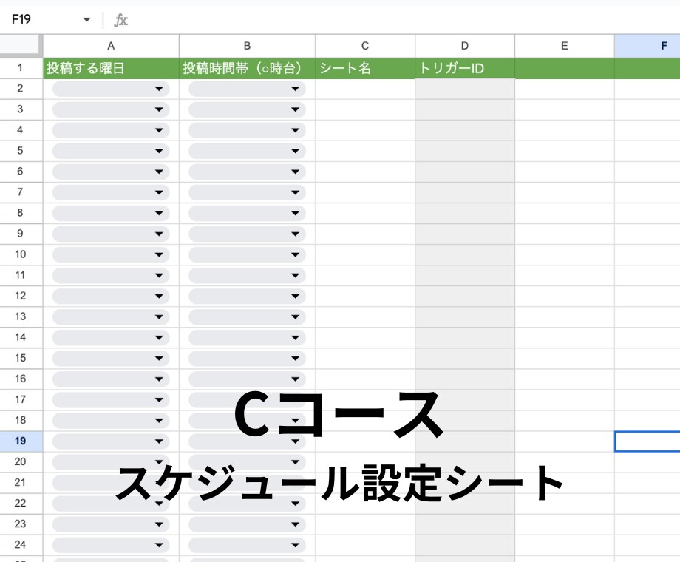Image resolution: width=680 pixels, height=562 pixels.
Task: Open the time-slot dropdown in cell B13
Action: 296,316
